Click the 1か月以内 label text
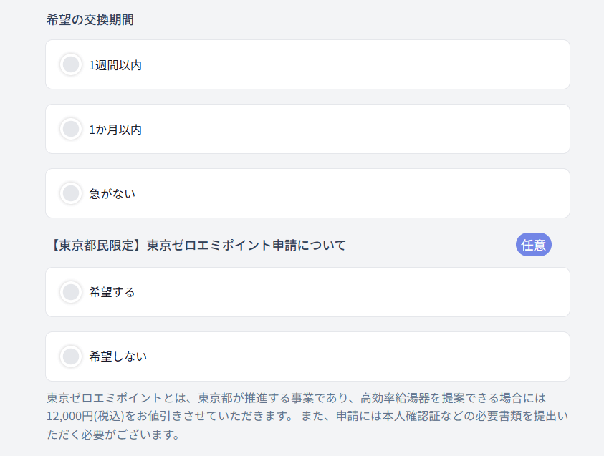Screen dimensions: 604x456 (115, 130)
